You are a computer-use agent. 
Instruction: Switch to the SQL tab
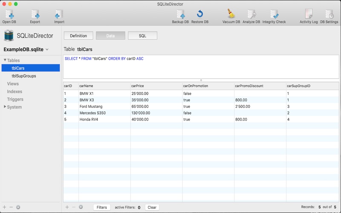(x=142, y=36)
